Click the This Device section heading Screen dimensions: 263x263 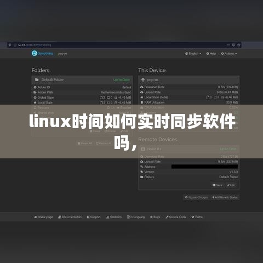point(152,70)
